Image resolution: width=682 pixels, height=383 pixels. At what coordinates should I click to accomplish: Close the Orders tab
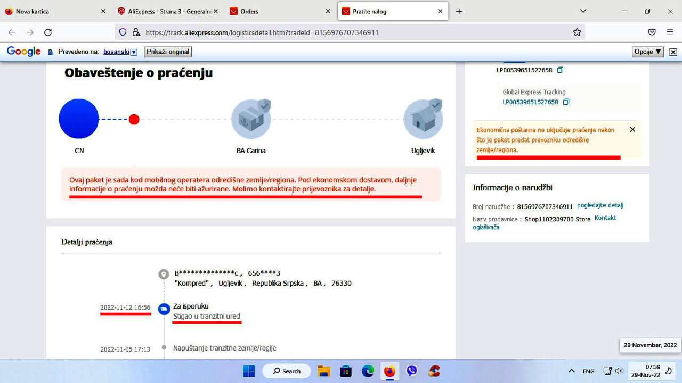(x=327, y=11)
